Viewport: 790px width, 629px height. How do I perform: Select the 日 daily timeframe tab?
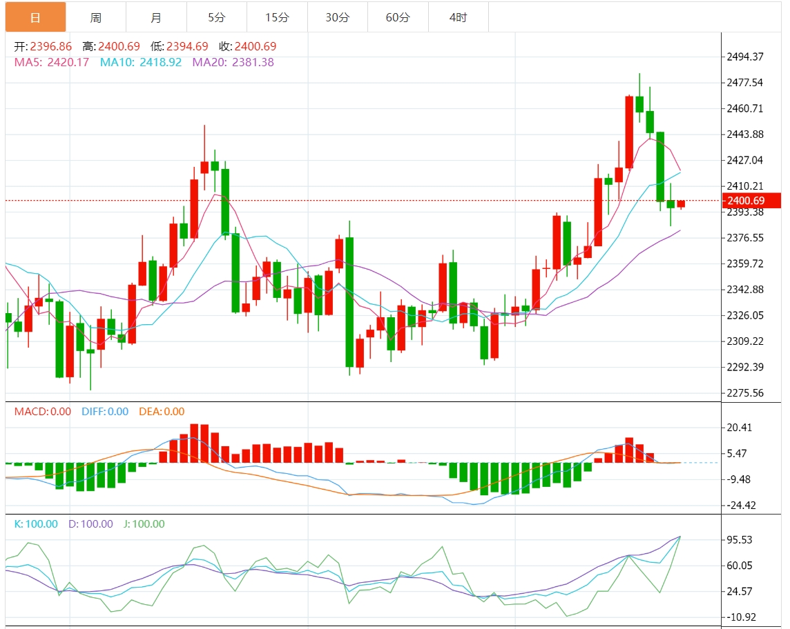35,18
